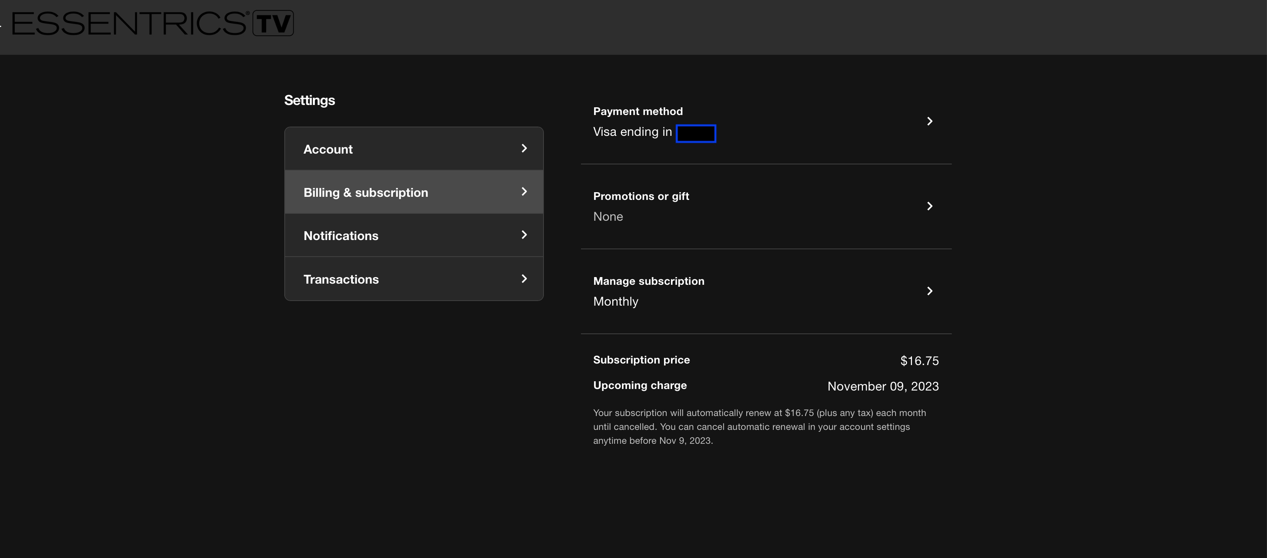Click the chevron in Billing & subscription row
Image resolution: width=1267 pixels, height=558 pixels.
point(524,191)
